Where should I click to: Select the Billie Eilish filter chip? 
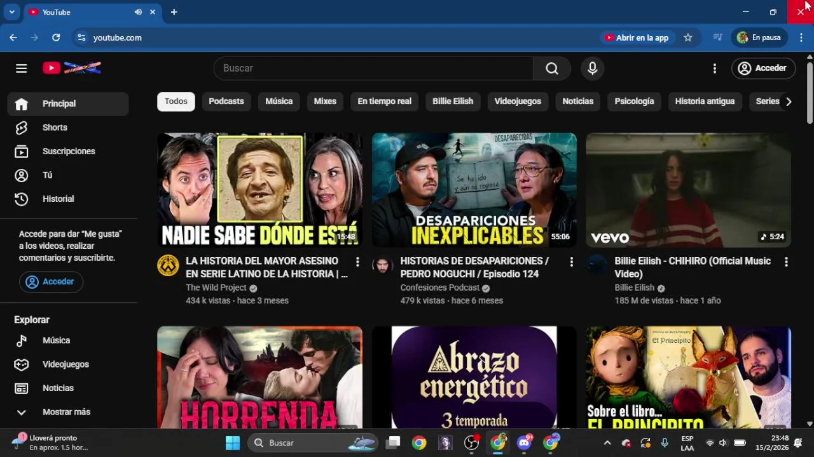tap(453, 102)
